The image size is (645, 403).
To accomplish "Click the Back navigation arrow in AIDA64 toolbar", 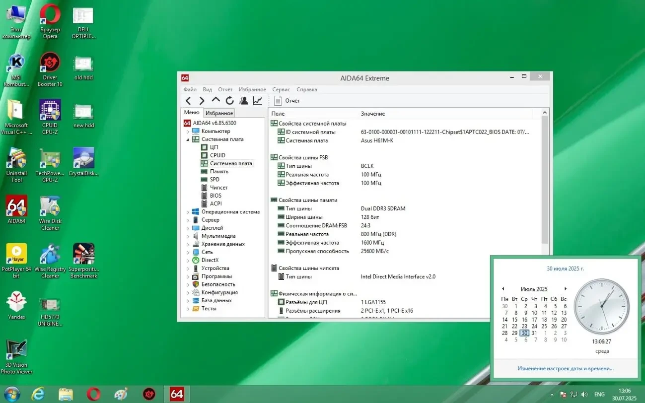I will click(188, 101).
